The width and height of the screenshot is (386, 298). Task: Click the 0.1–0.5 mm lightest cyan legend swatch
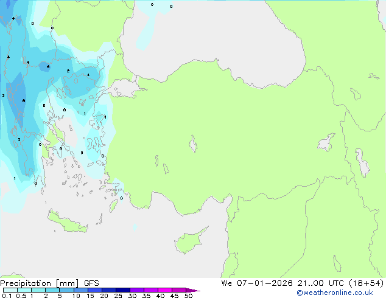tap(10, 290)
